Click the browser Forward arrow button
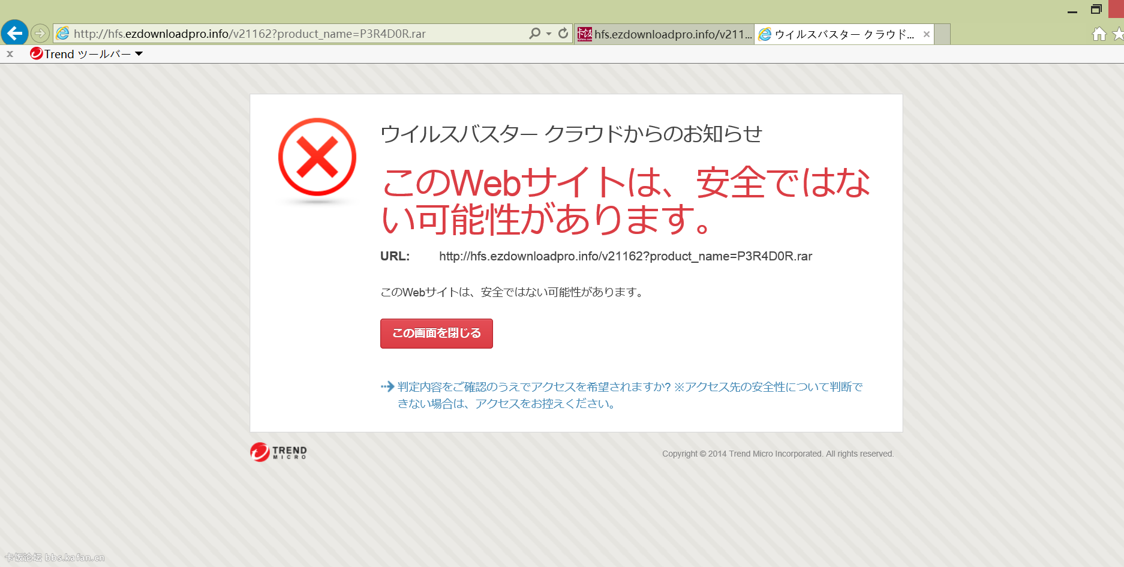This screenshot has height=567, width=1124. 40,34
